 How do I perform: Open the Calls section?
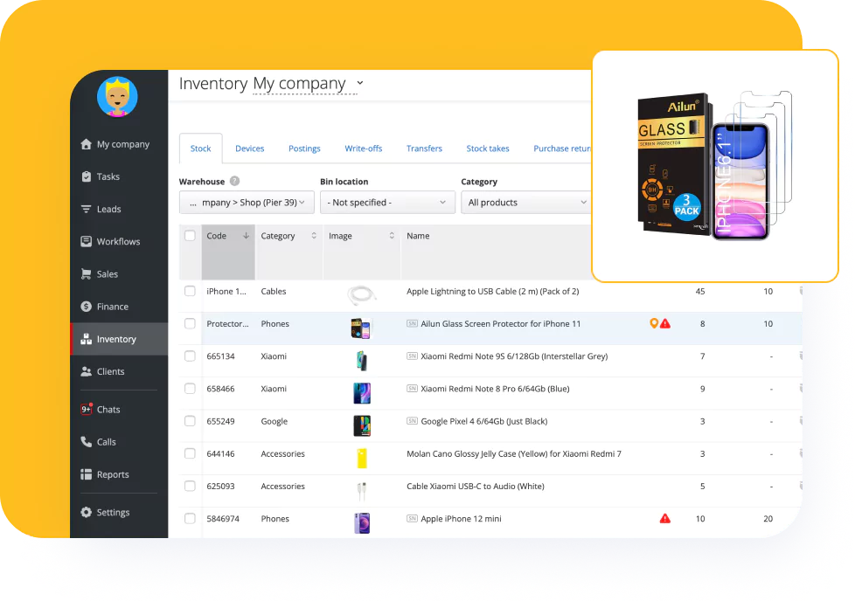(105, 441)
